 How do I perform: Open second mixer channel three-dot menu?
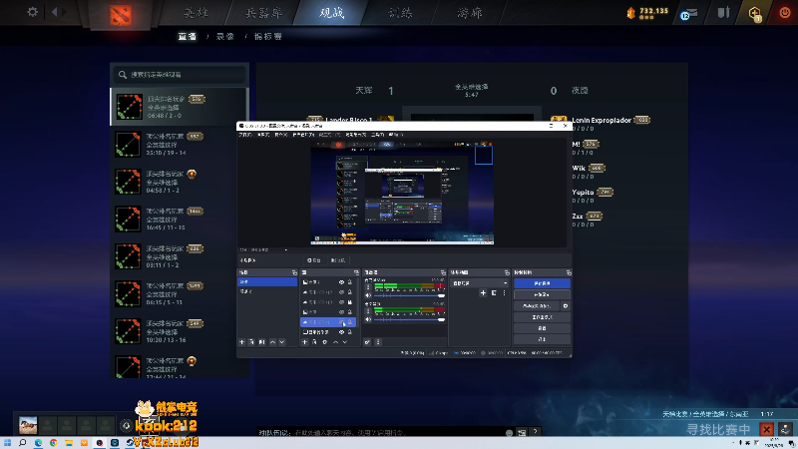tap(368, 311)
